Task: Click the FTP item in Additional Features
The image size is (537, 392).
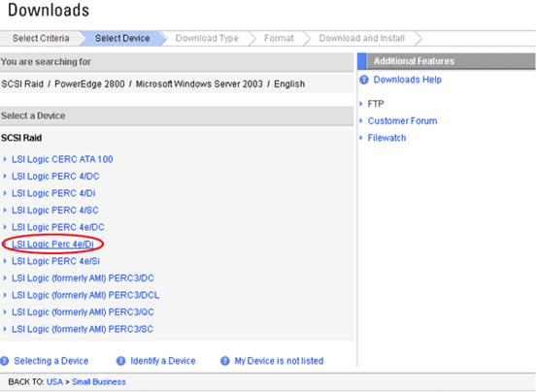Action: point(376,104)
